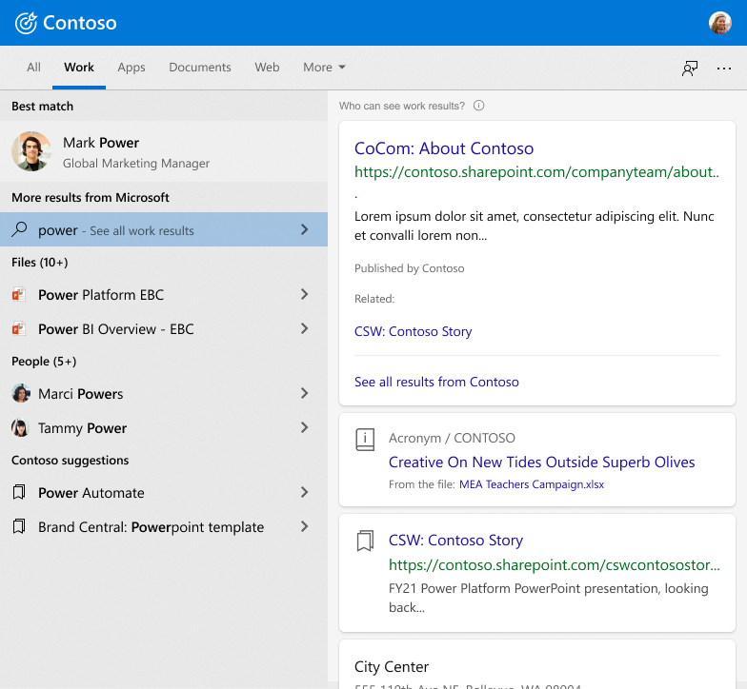Click the PowerPoint icon for Power BI Overview
Image resolution: width=747 pixels, height=689 pixels.
tap(19, 329)
